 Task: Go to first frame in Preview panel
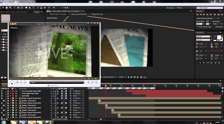(197, 14)
